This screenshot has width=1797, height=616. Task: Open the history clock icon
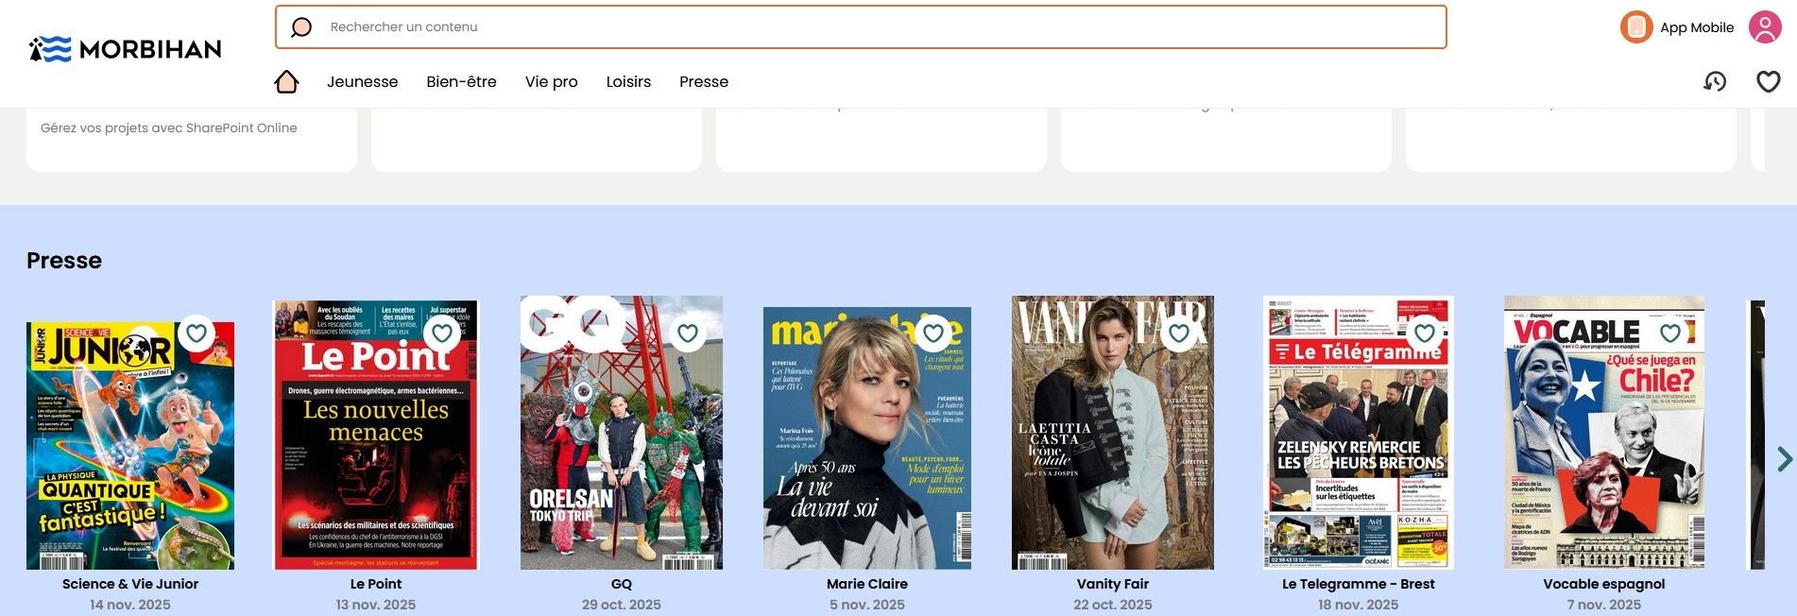click(x=1715, y=82)
